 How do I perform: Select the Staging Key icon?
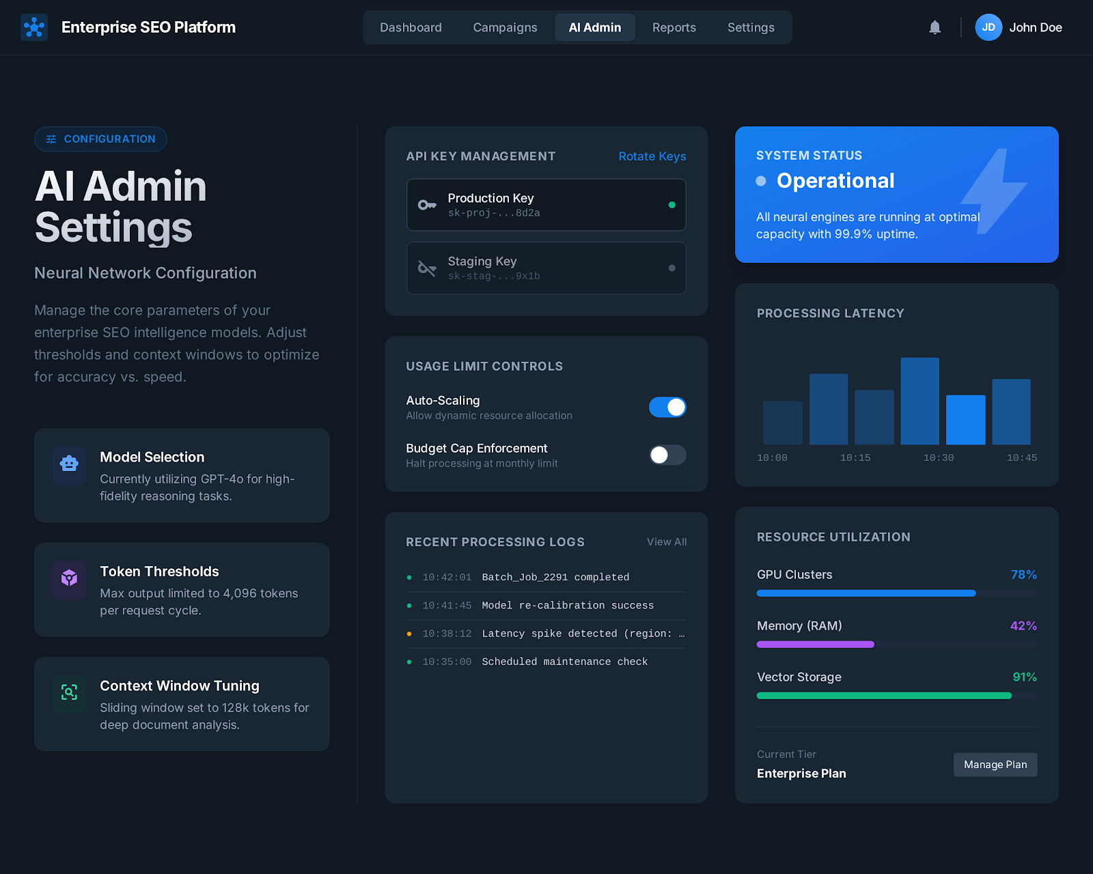pos(427,268)
